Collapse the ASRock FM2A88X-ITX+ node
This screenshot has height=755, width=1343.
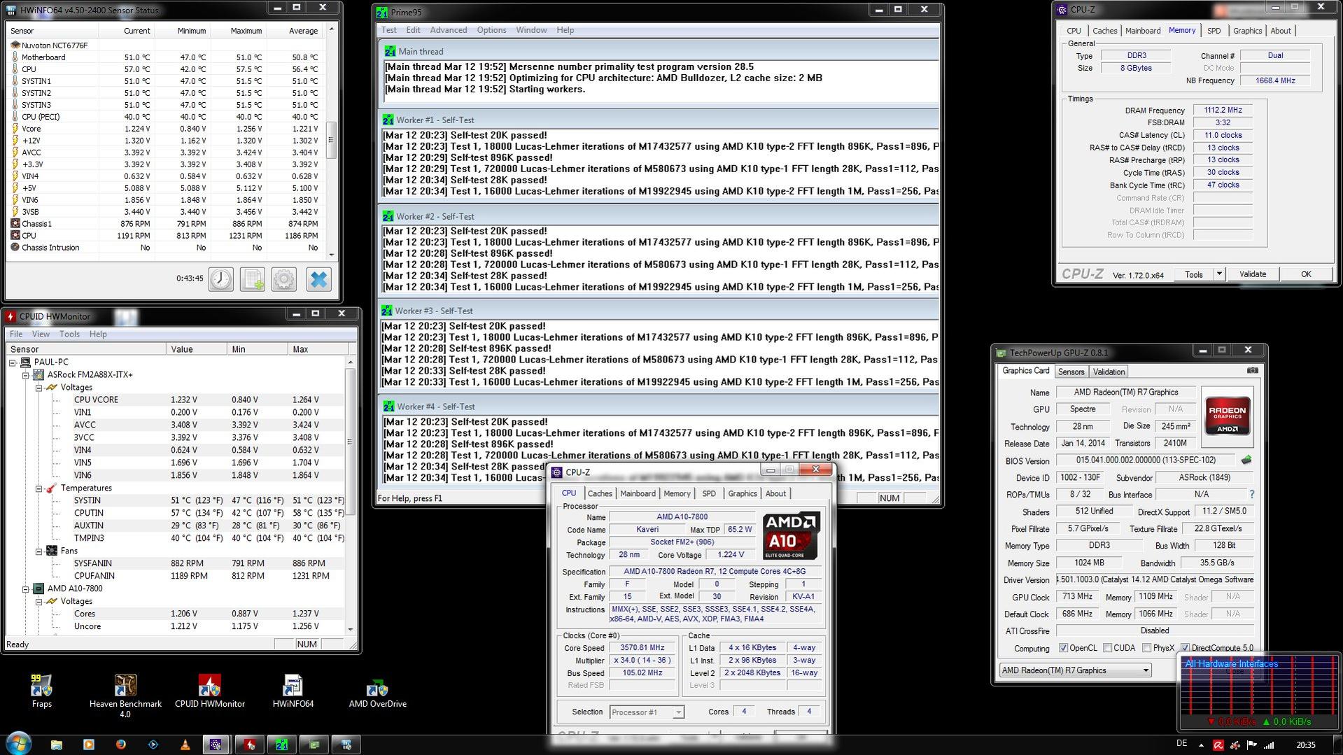(26, 375)
